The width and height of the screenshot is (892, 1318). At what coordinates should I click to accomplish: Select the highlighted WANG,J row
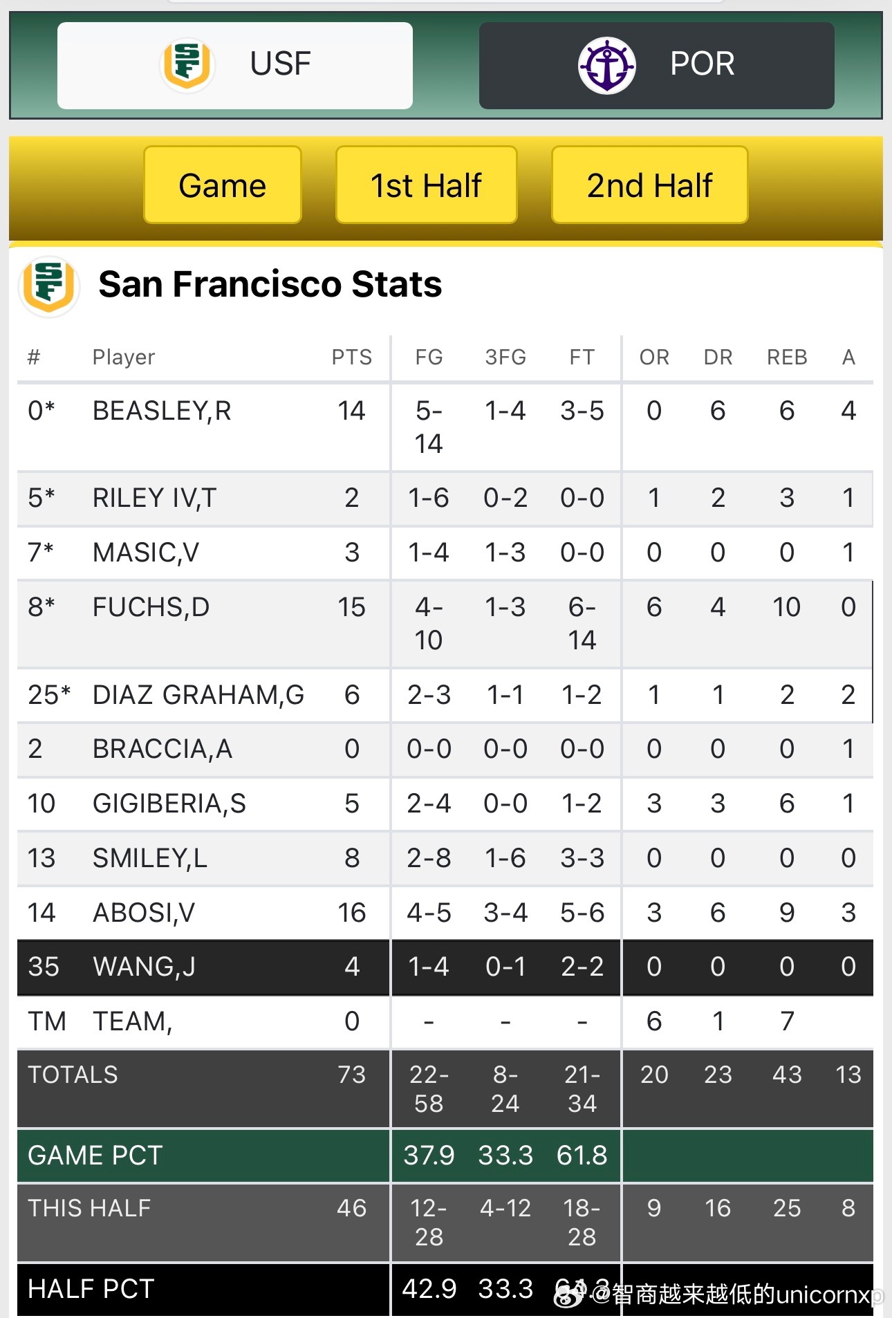pyautogui.click(x=144, y=967)
